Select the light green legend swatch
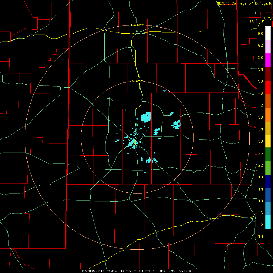The height and width of the screenshot is (273, 273). coord(268,168)
